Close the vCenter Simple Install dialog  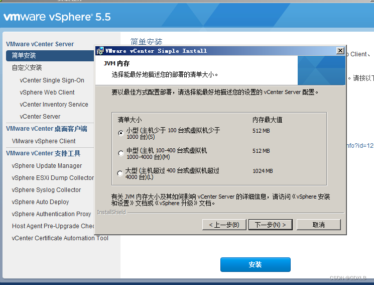pos(340,50)
